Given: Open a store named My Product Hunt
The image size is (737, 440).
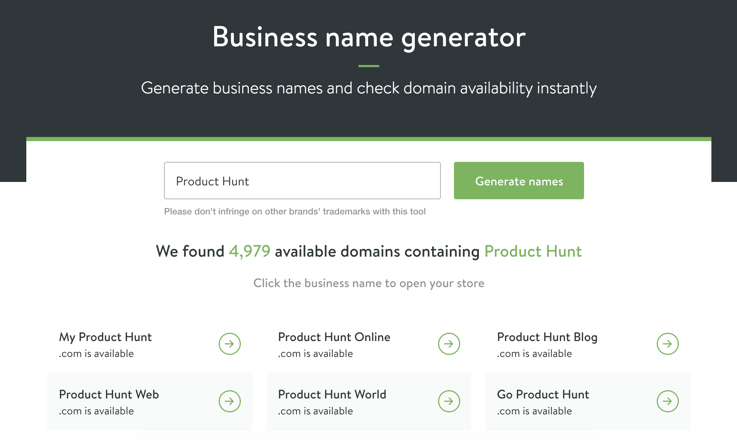Looking at the screenshot, I should [105, 337].
